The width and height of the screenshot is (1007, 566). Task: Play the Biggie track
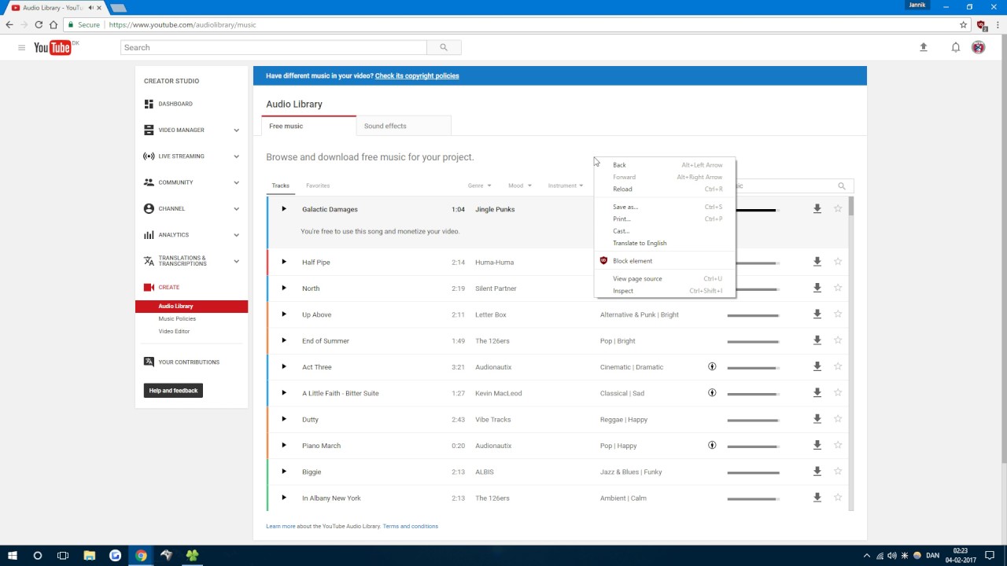tap(284, 472)
